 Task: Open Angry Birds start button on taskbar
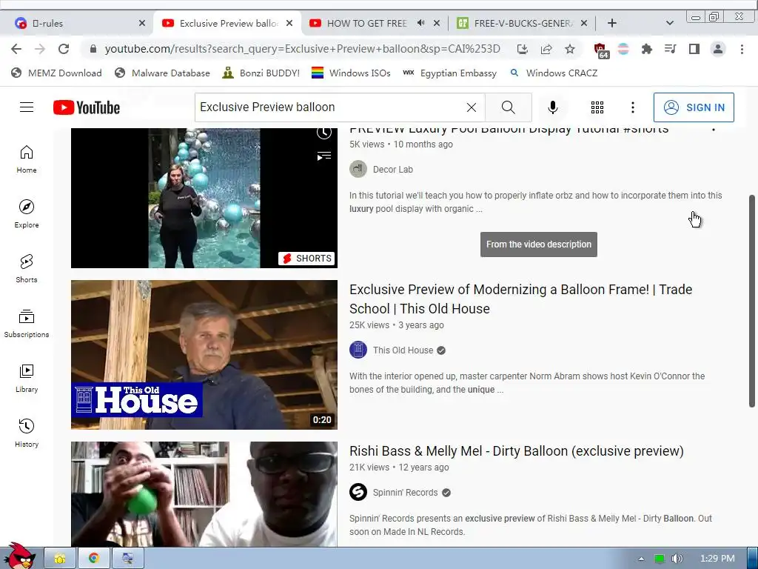point(19,556)
